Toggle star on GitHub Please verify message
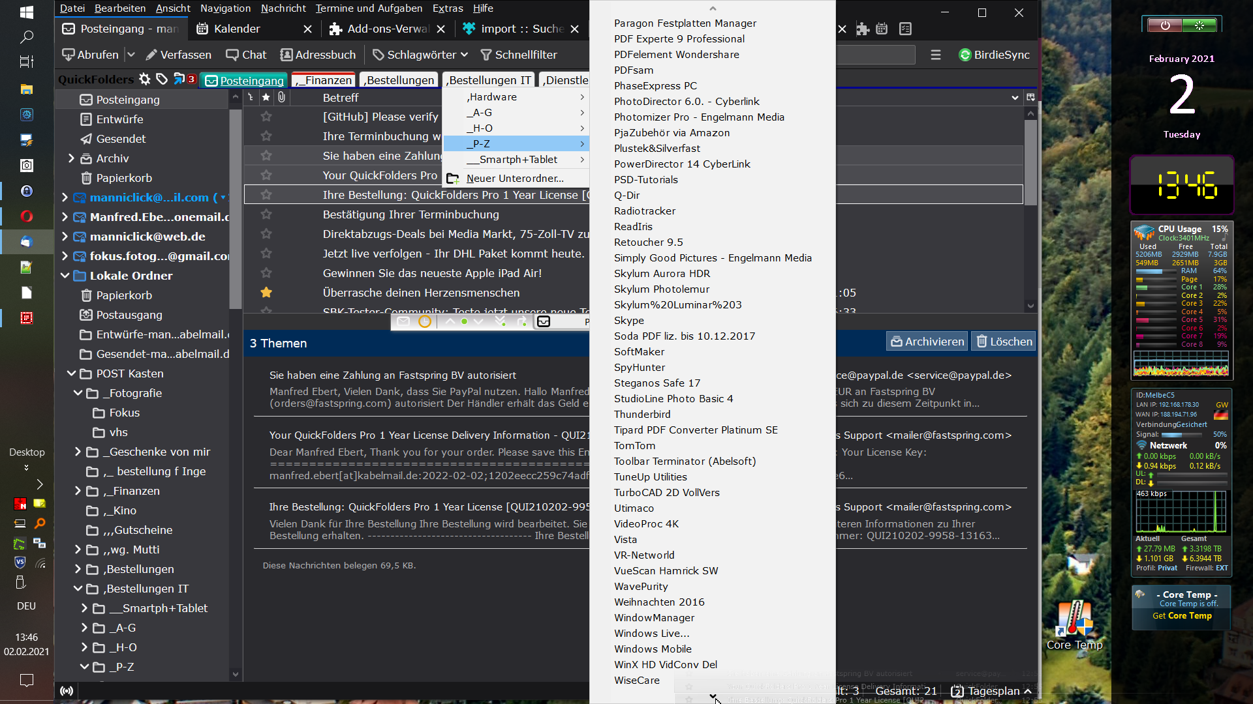The height and width of the screenshot is (704, 1253). pos(266,117)
